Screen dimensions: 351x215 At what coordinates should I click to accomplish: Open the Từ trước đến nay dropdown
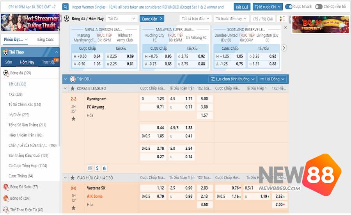point(231,19)
